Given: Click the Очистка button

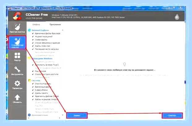Looking at the screenshot, I should [172, 115].
